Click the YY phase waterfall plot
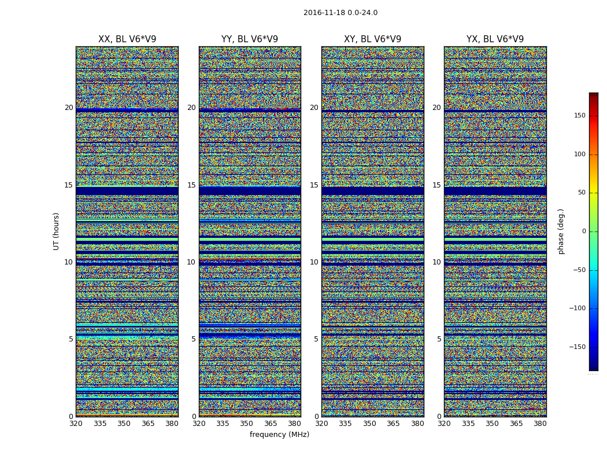This screenshot has height=463, width=607. 250,231
